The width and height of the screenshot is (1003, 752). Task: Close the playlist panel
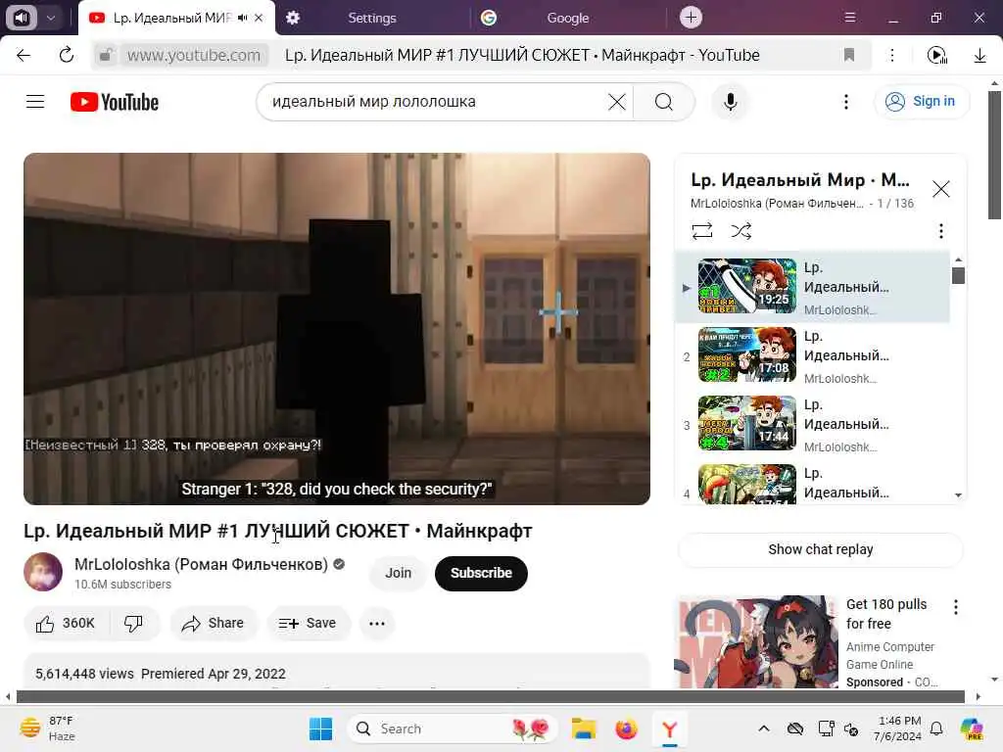tap(941, 189)
